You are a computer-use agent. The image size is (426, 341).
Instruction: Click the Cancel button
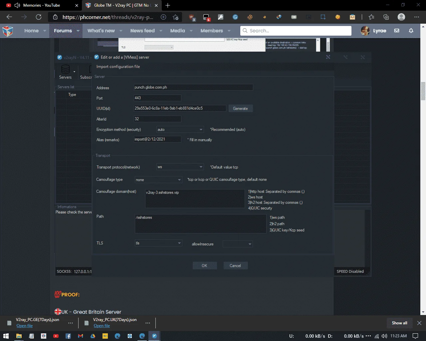(235, 265)
